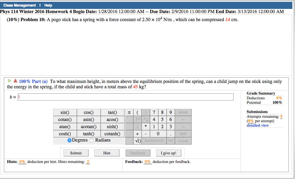The image size is (295, 179).
Task: Click the Part (a) link
Action: [x=33, y=81]
